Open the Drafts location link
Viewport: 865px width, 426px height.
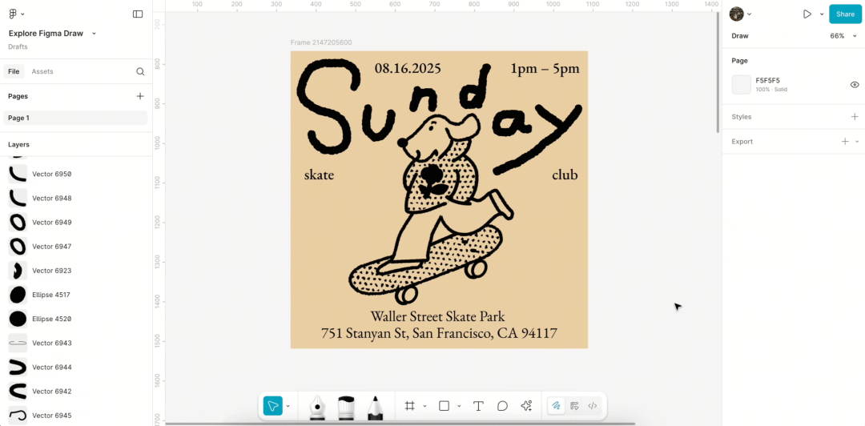[x=18, y=47]
